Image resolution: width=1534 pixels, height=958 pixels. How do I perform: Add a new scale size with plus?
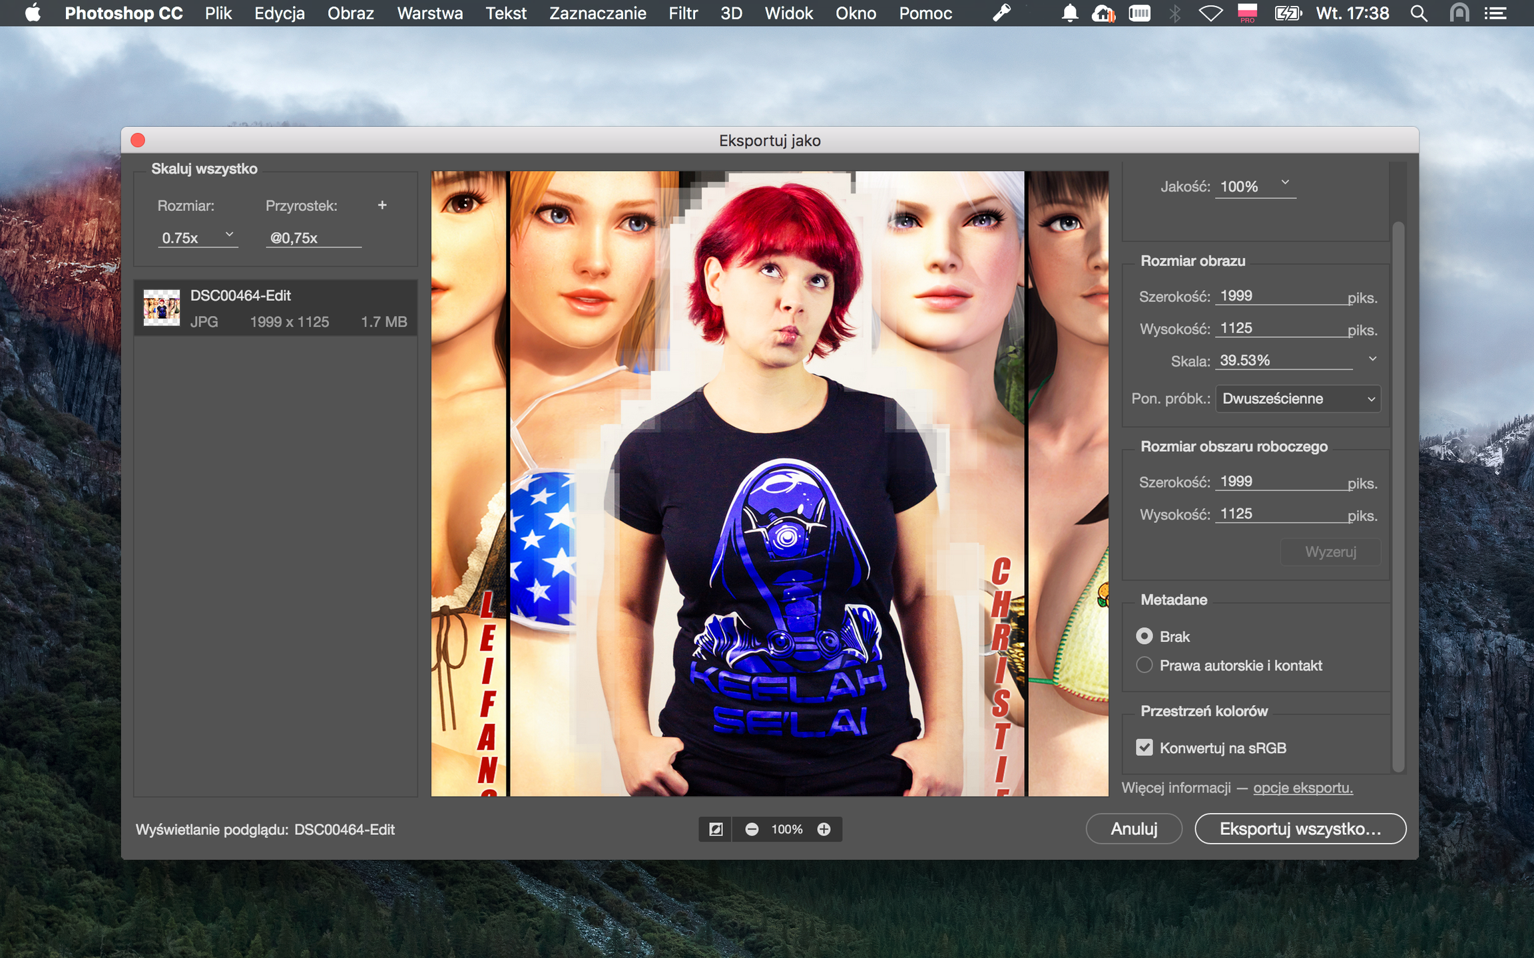[382, 206]
